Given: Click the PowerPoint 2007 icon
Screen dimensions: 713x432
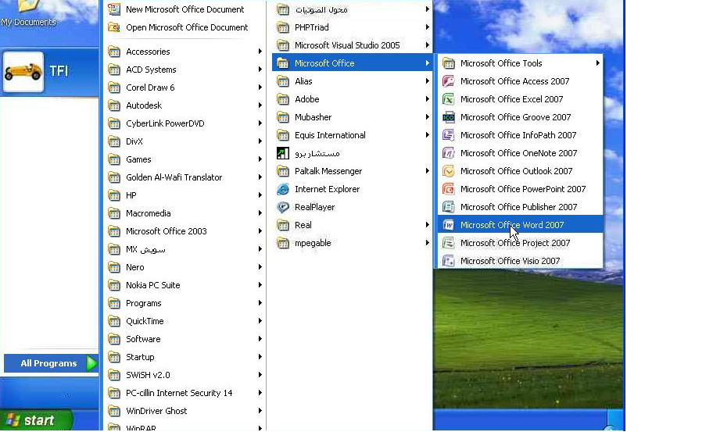Looking at the screenshot, I should [448, 189].
